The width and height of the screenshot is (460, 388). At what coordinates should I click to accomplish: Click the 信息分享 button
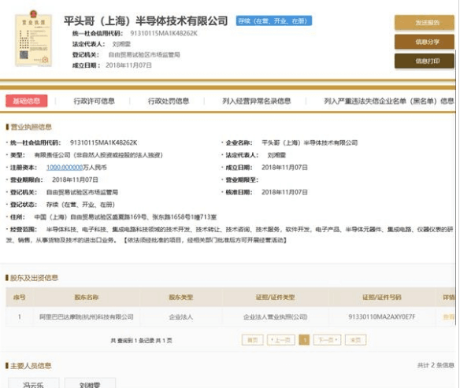[x=425, y=42]
